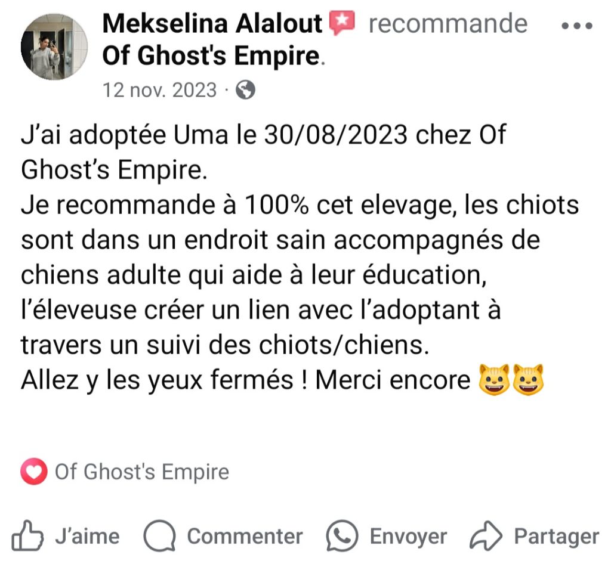The image size is (611, 567).
Task: Click the Envoyer button label
Action: pos(408,536)
